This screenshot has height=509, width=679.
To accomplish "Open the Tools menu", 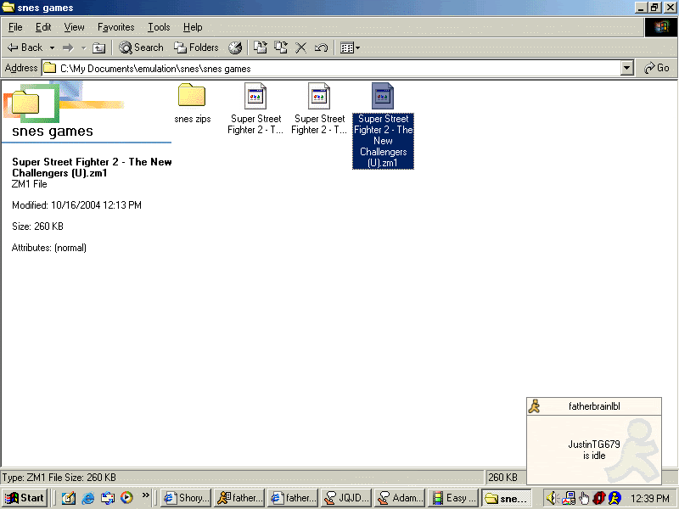I will click(159, 27).
